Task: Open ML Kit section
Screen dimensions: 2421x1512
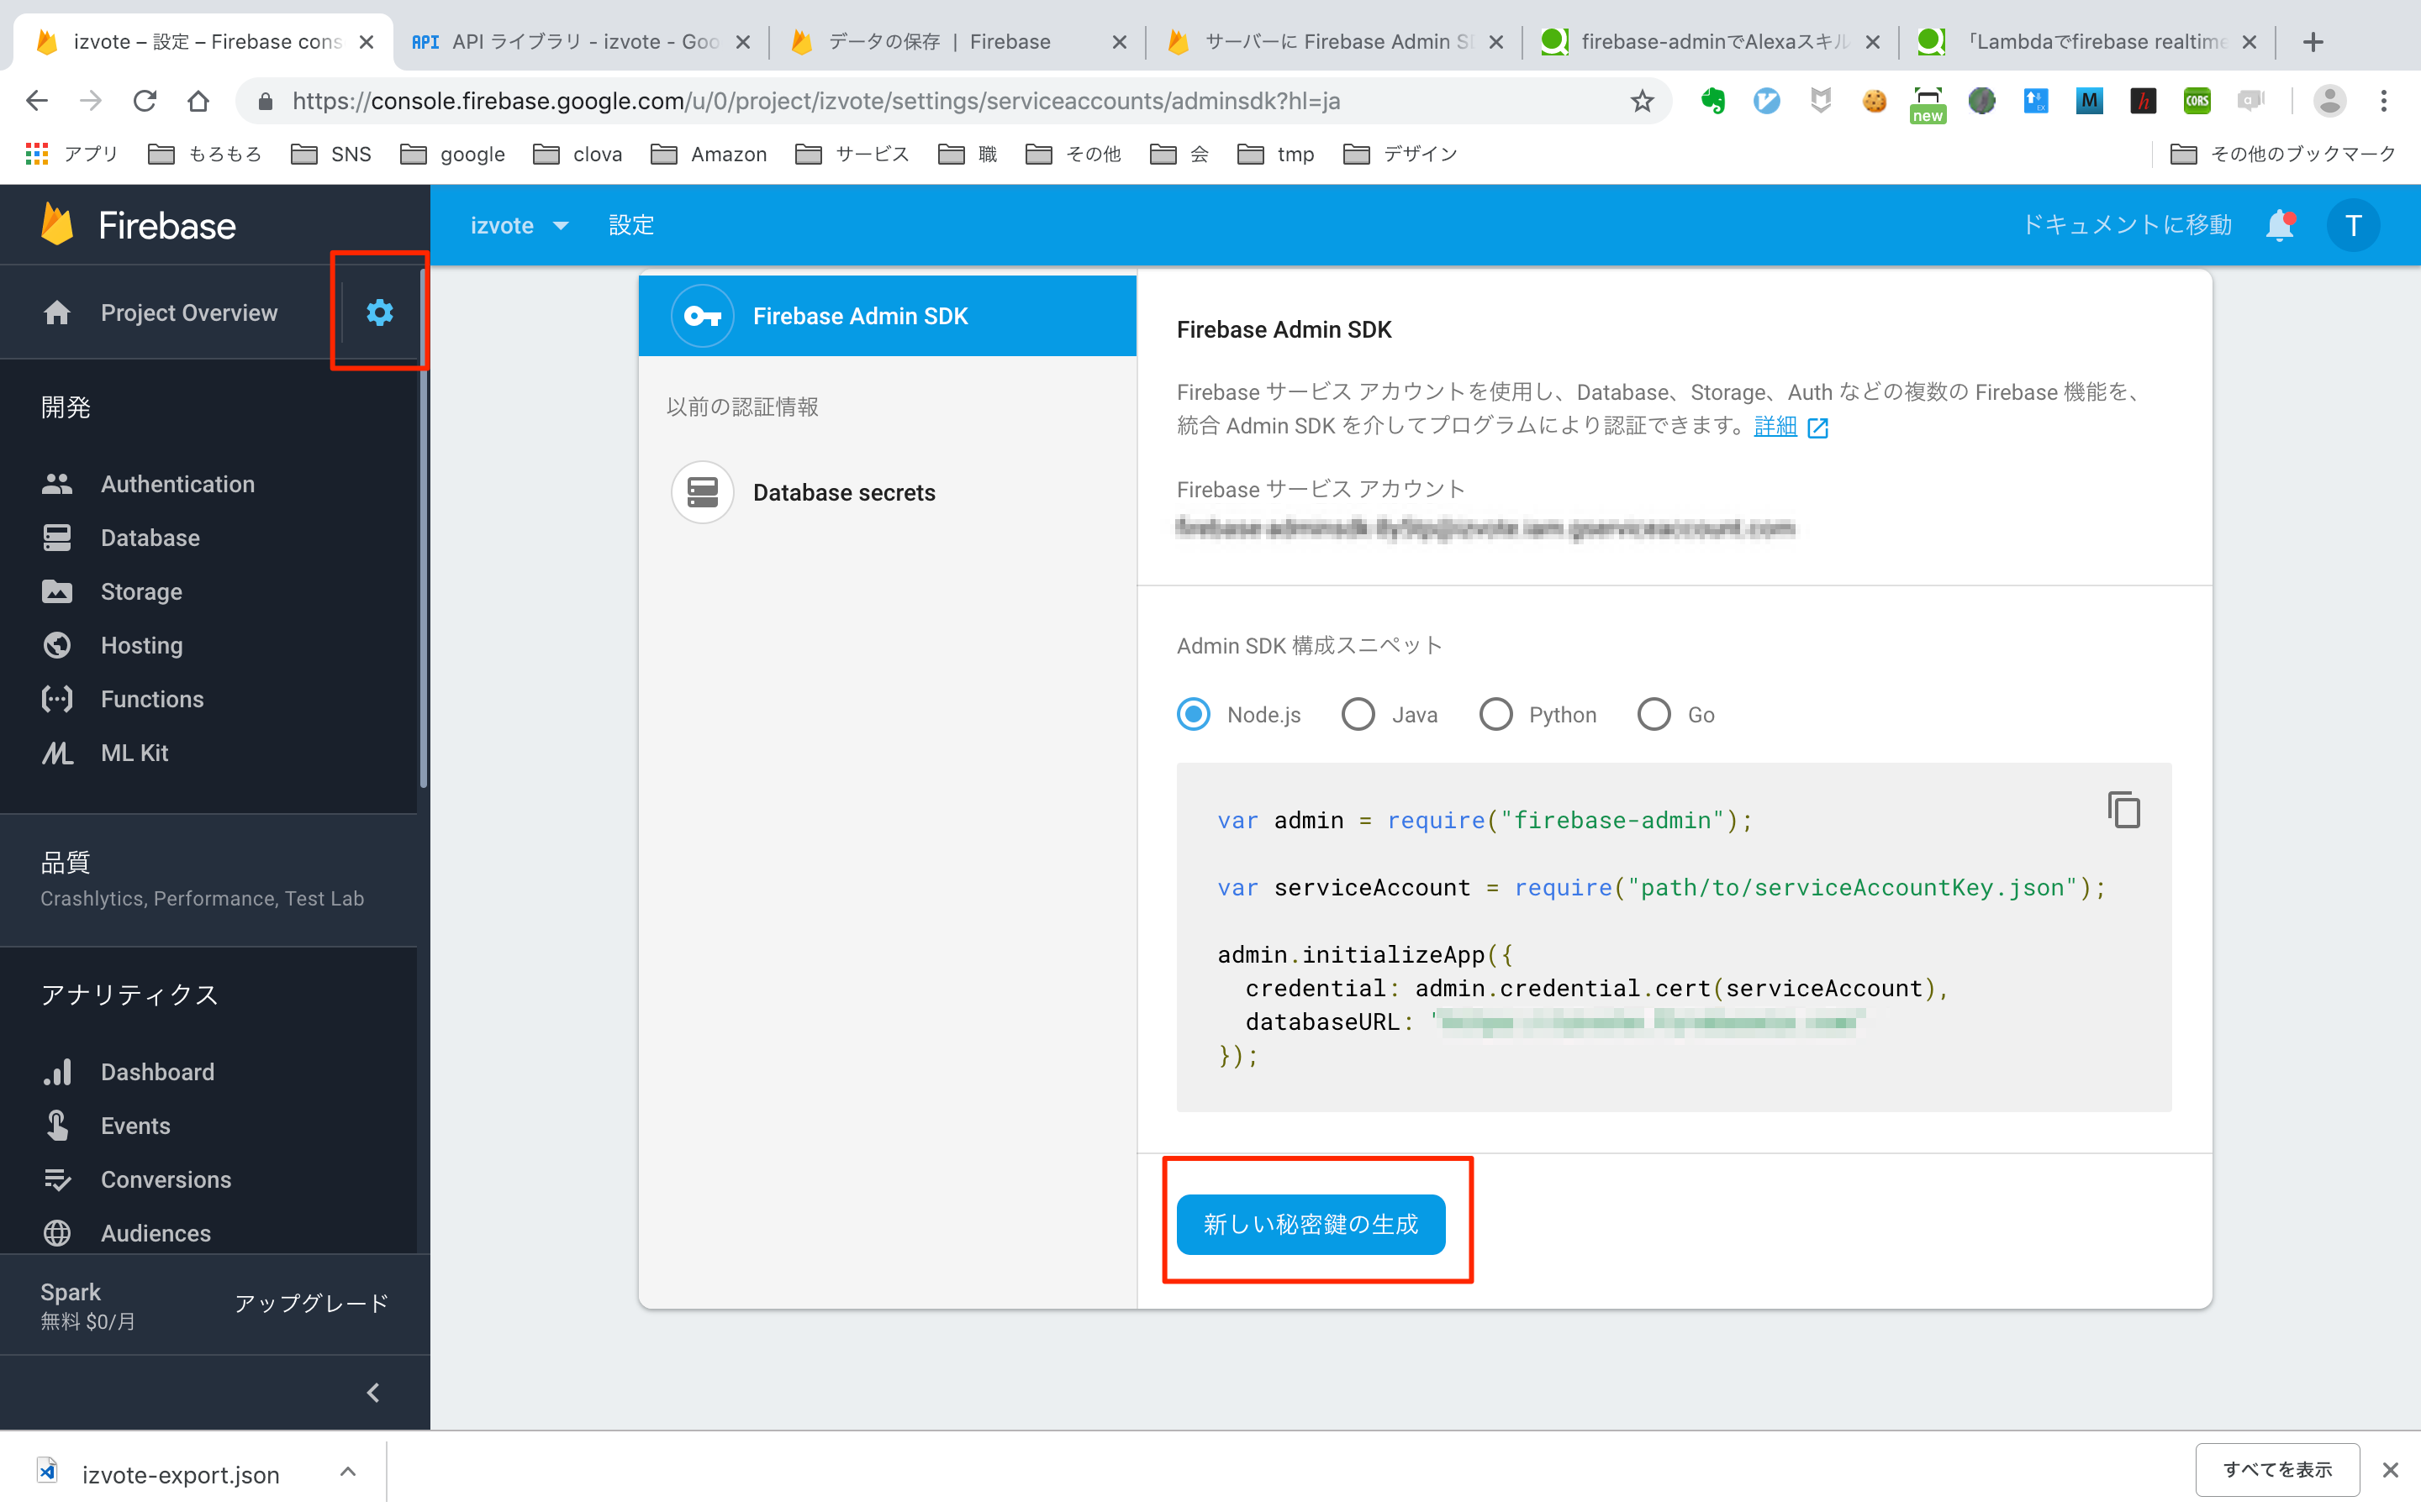Action: coord(133,751)
